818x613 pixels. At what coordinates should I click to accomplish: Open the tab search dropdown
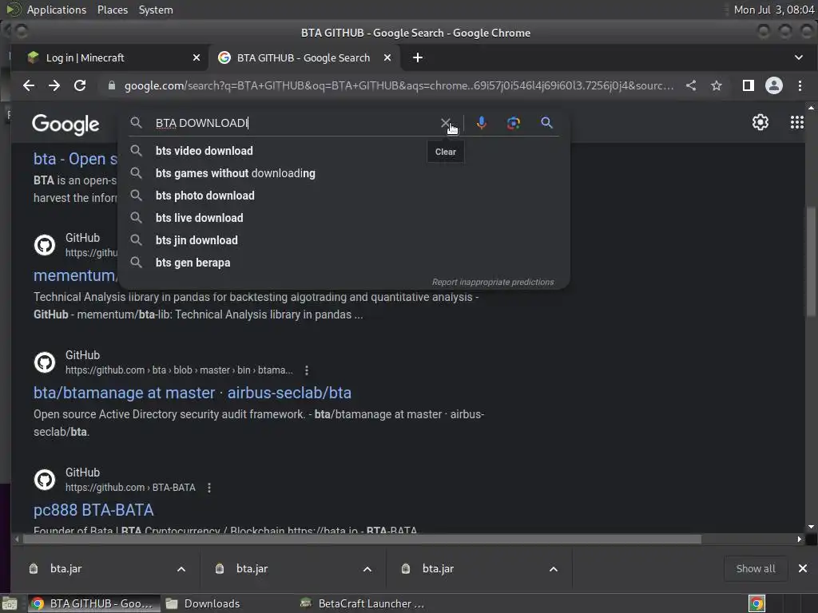(798, 57)
